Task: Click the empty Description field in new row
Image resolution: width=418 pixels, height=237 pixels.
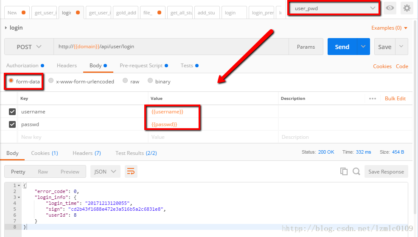Action: (345, 137)
